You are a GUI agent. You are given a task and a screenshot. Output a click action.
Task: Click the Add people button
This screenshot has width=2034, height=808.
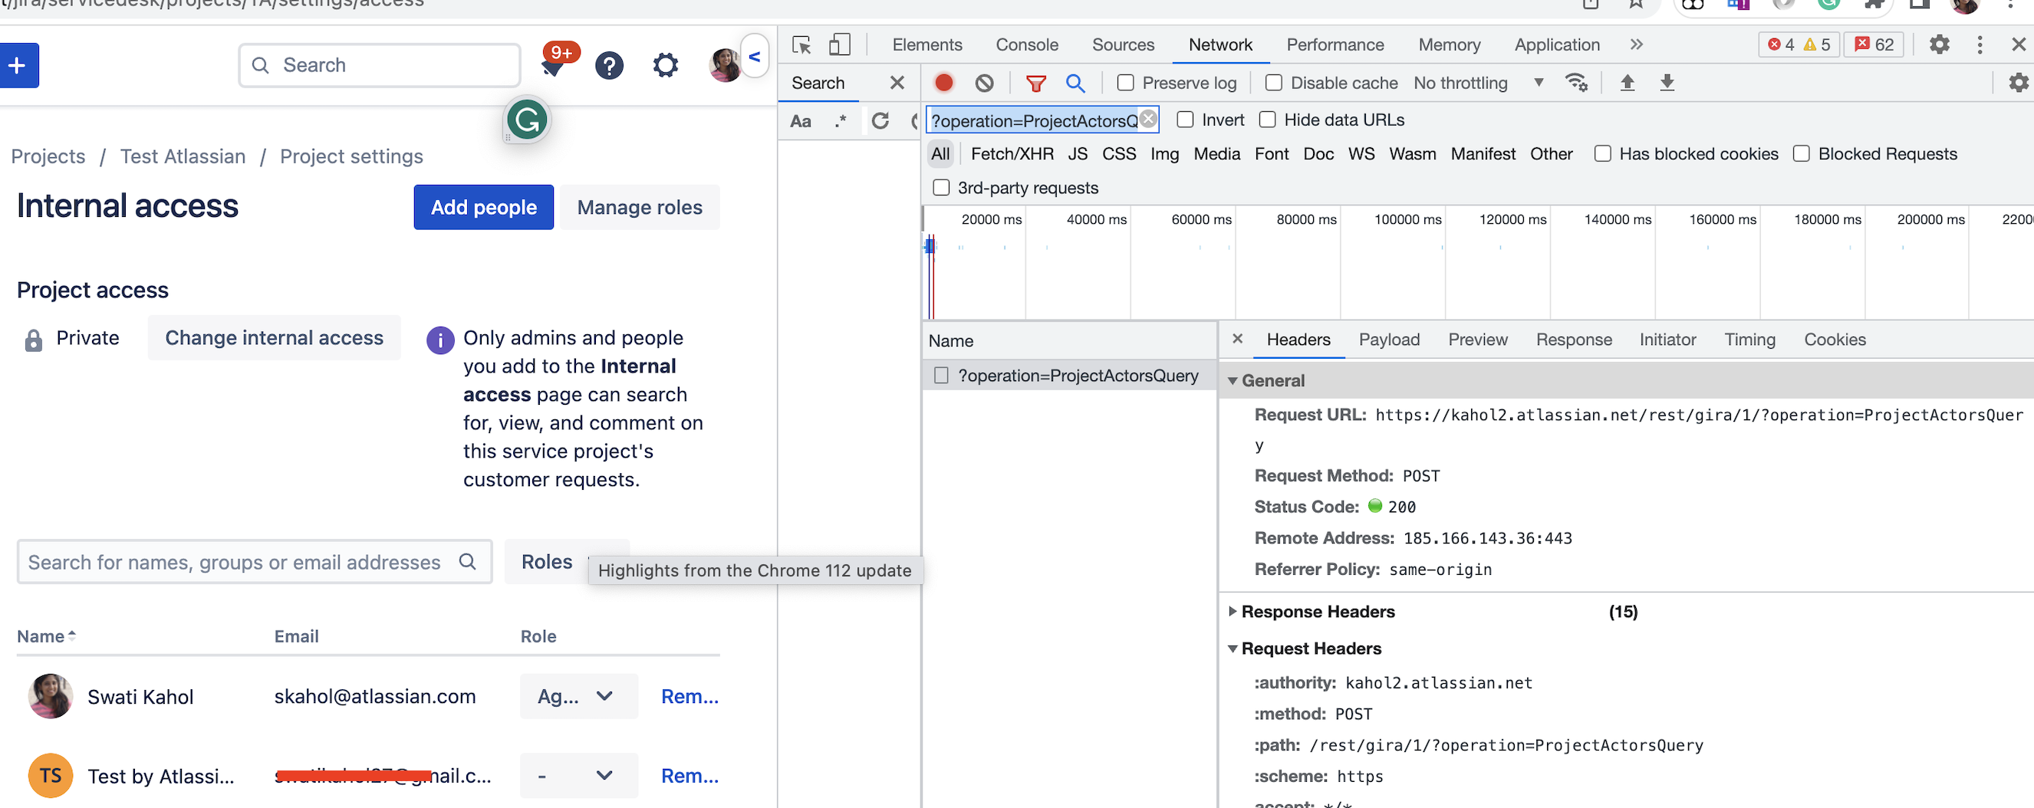click(483, 208)
